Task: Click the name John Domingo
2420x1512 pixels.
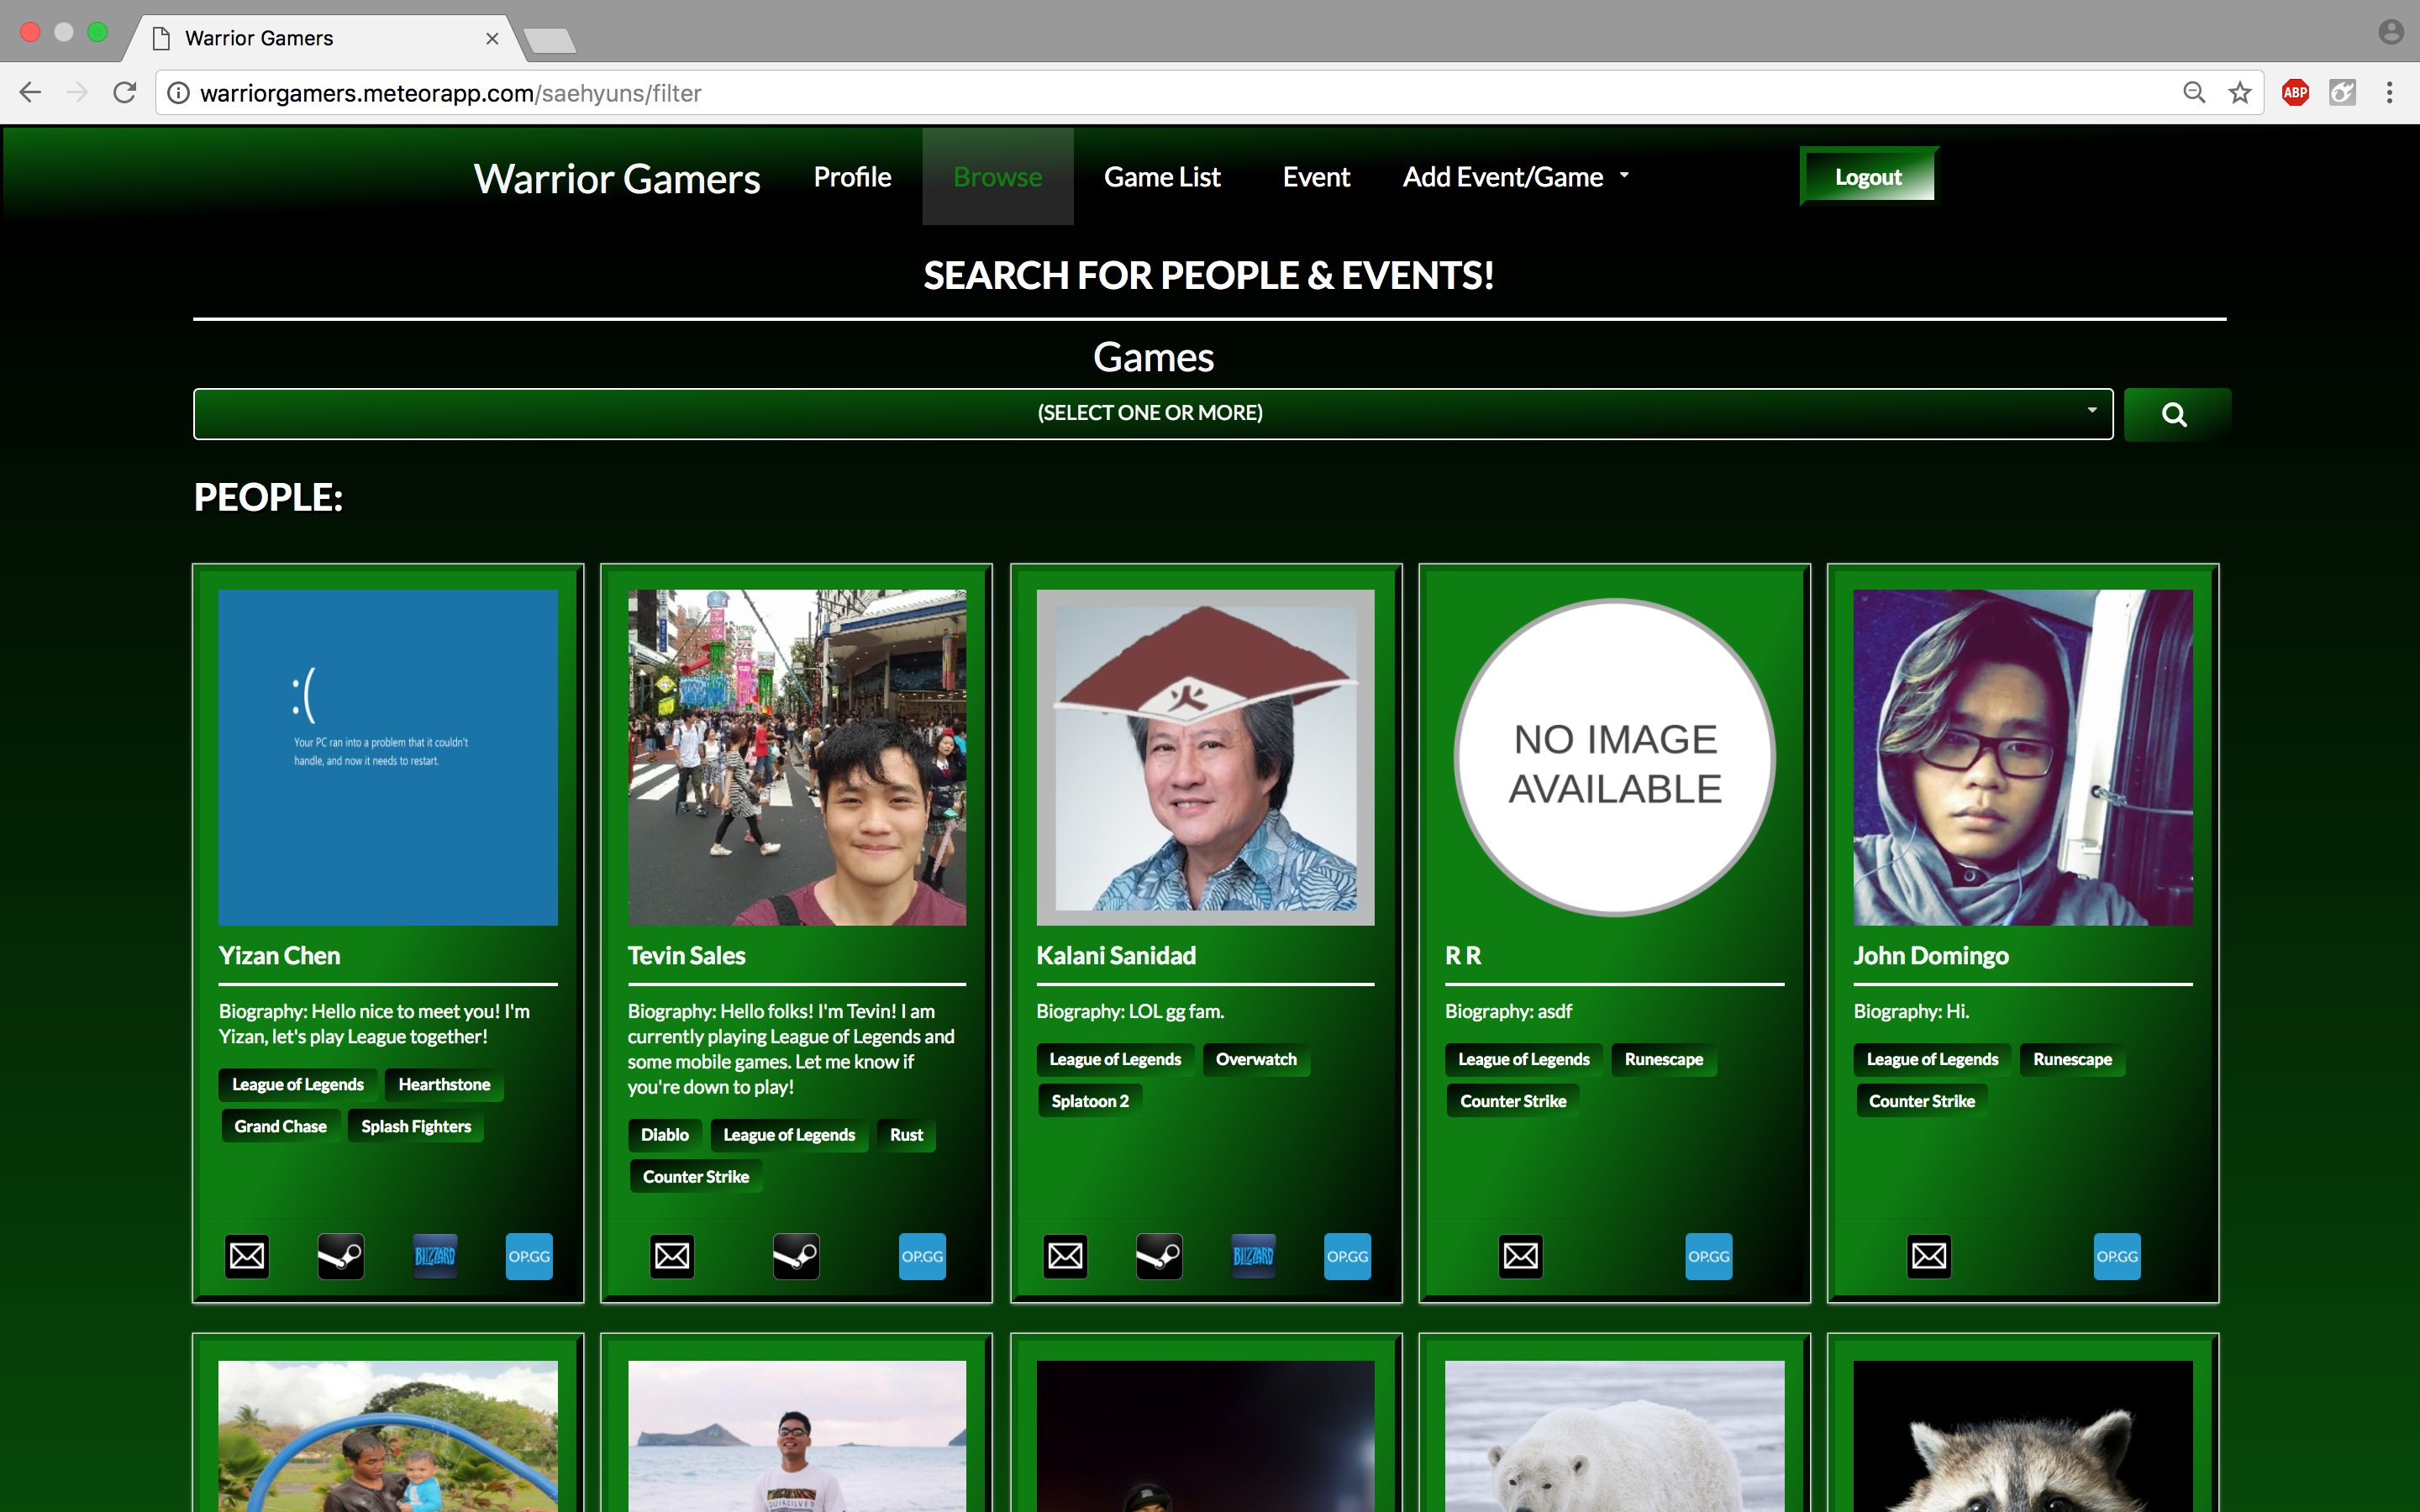Action: tap(1930, 955)
